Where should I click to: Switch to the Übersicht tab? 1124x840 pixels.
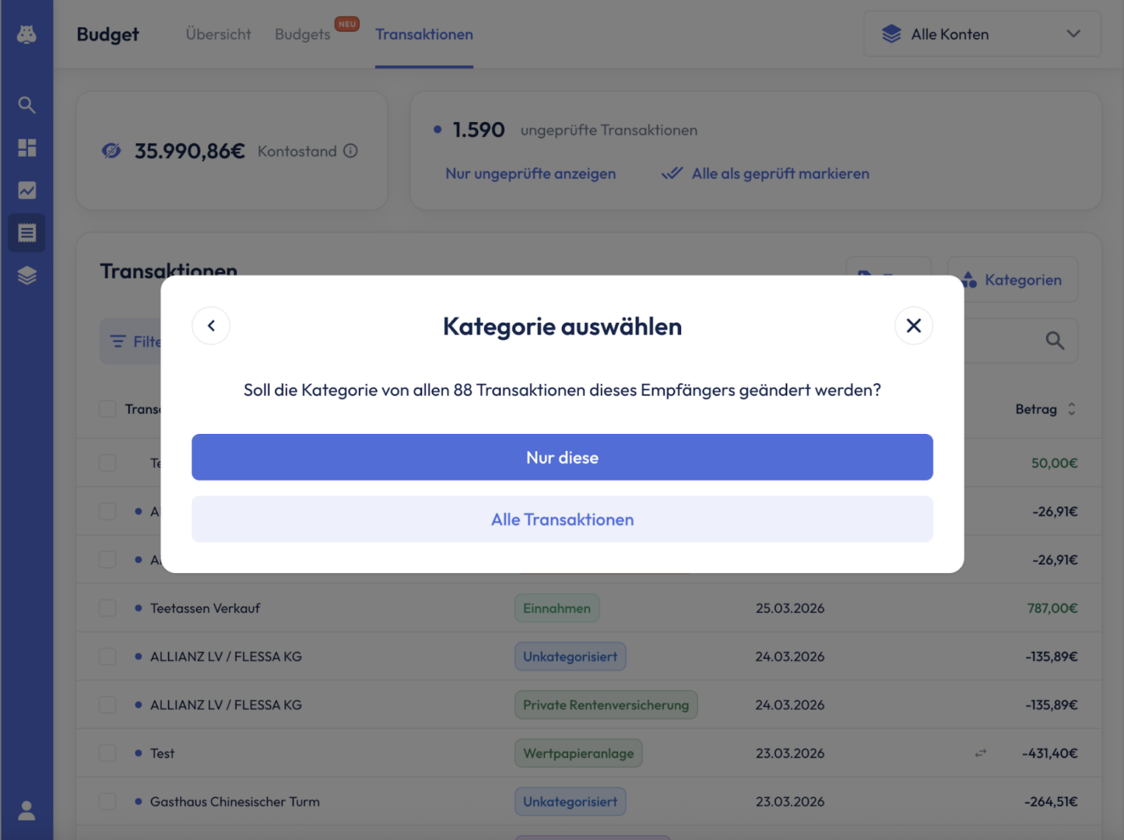(x=218, y=34)
